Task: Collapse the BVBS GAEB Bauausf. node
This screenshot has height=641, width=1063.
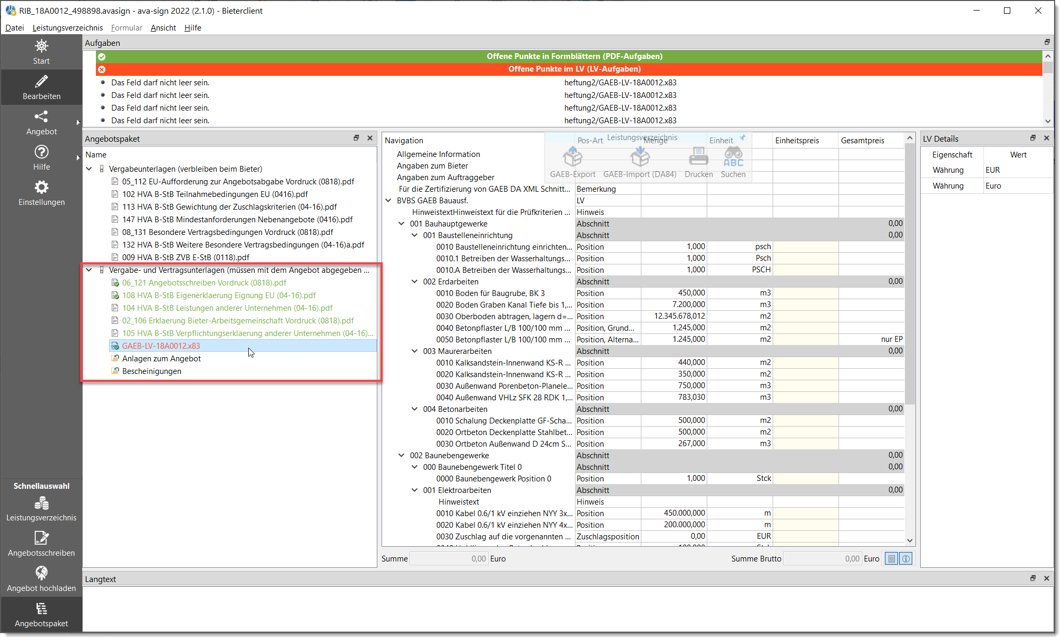Action: [x=388, y=201]
